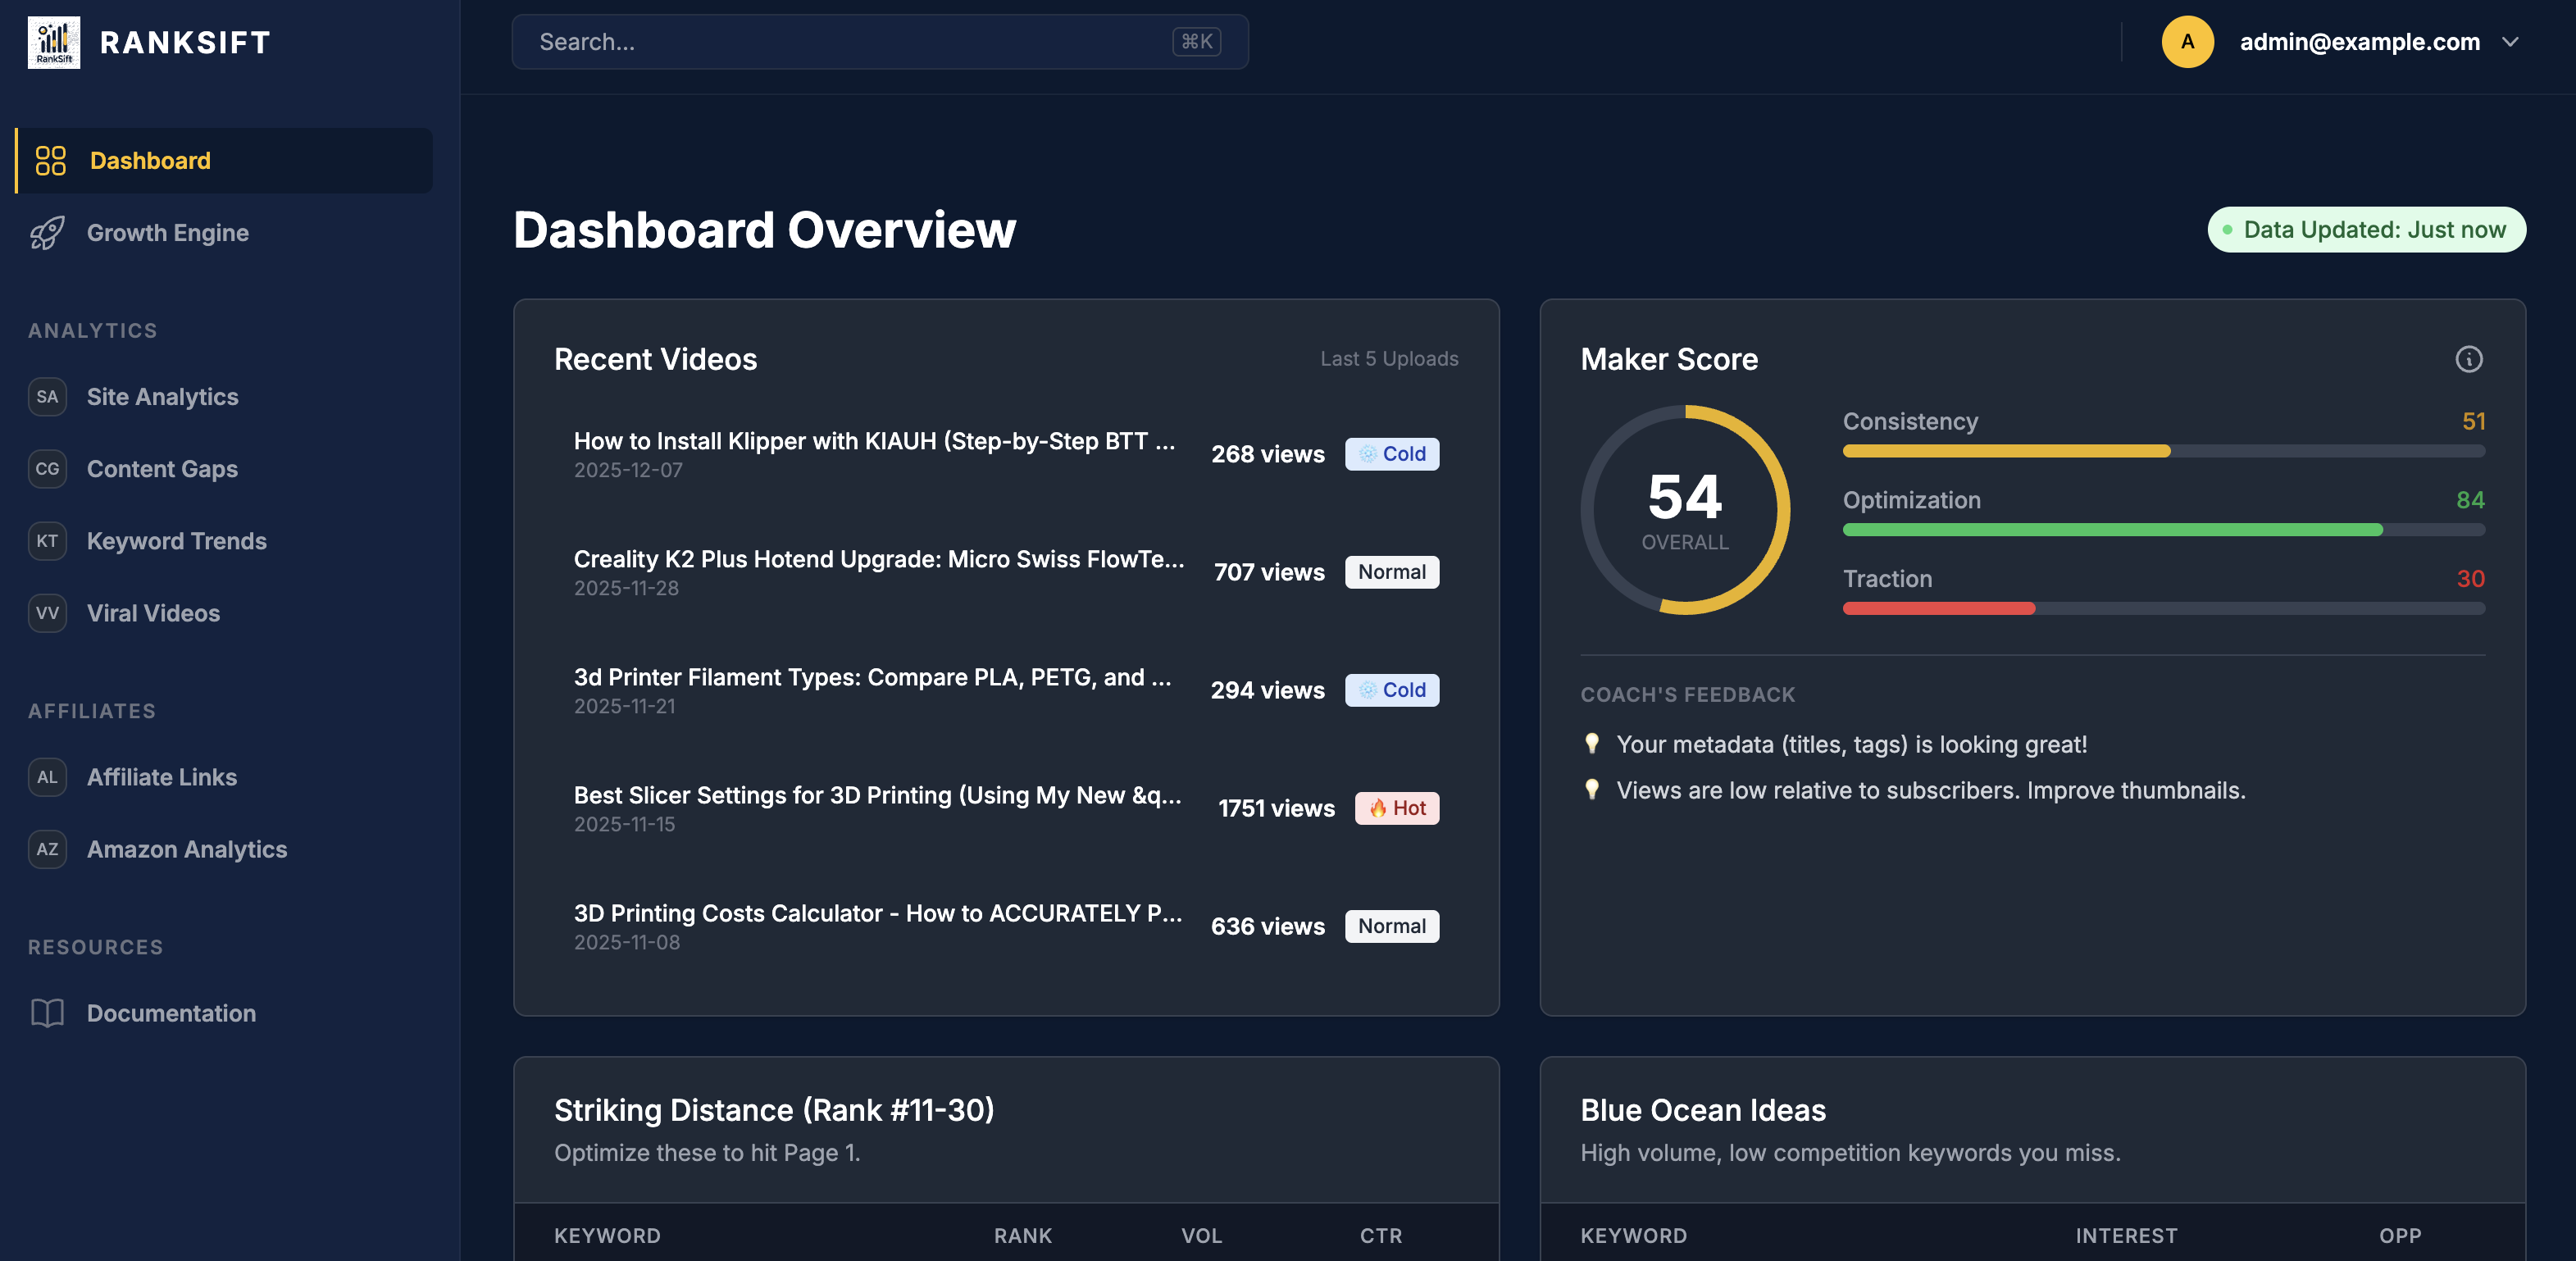Image resolution: width=2576 pixels, height=1261 pixels.
Task: Click the Documentation book icon
Action: (x=48, y=1013)
